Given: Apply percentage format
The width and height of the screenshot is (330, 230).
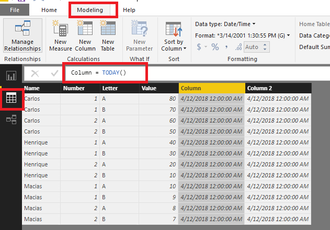Looking at the screenshot, I should [x=215, y=47].
